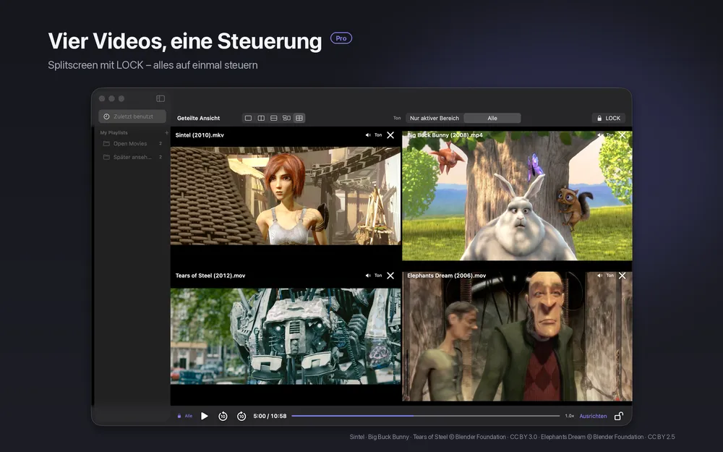This screenshot has height=452, width=723.
Task: Click the Tears of Steel video frame
Action: click(286, 336)
